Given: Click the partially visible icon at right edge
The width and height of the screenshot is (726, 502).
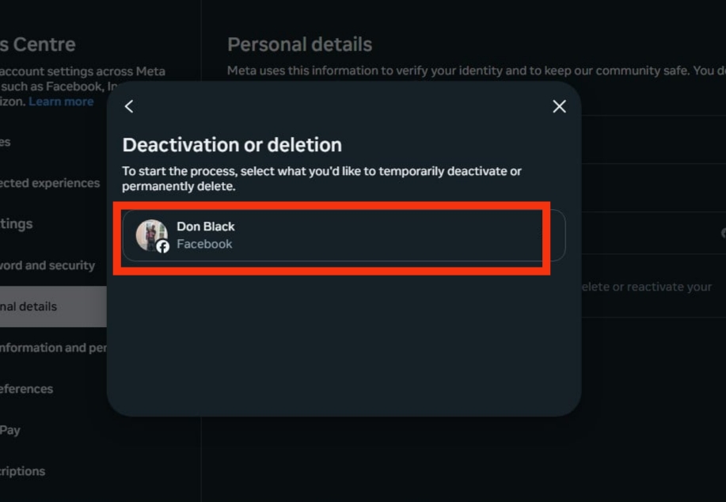Looking at the screenshot, I should (723, 233).
